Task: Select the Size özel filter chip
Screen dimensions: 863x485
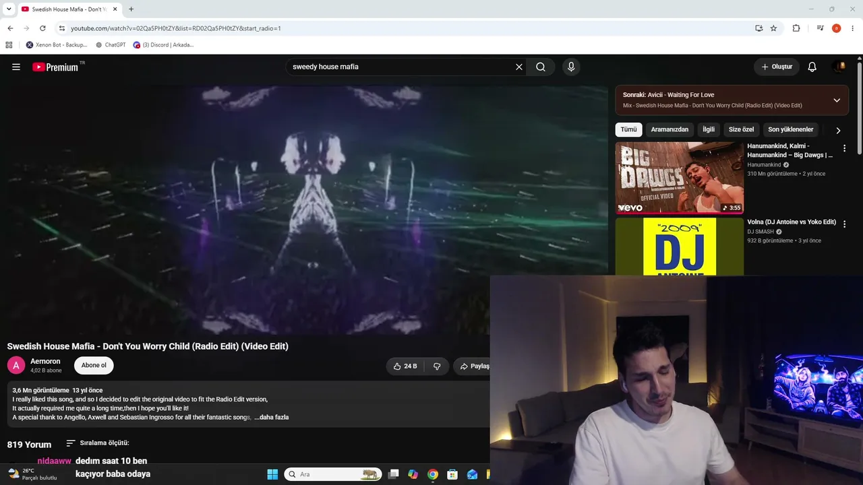Action: point(741,129)
